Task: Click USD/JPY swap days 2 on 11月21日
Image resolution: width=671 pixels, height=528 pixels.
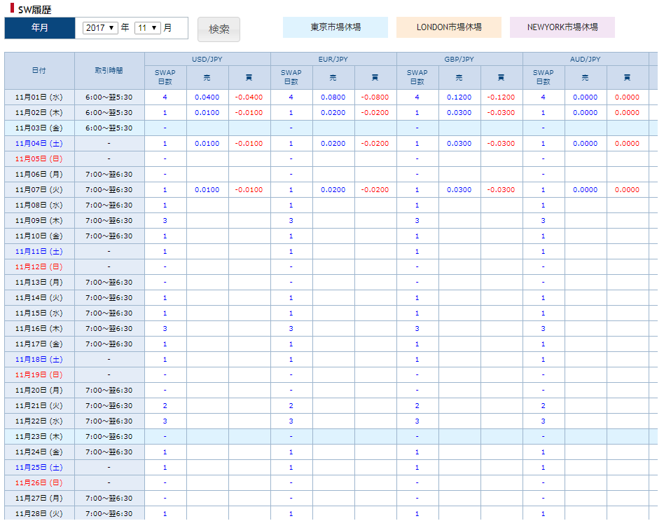Action: pos(165,406)
